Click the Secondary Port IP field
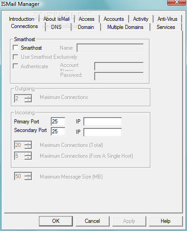 coord(103,132)
